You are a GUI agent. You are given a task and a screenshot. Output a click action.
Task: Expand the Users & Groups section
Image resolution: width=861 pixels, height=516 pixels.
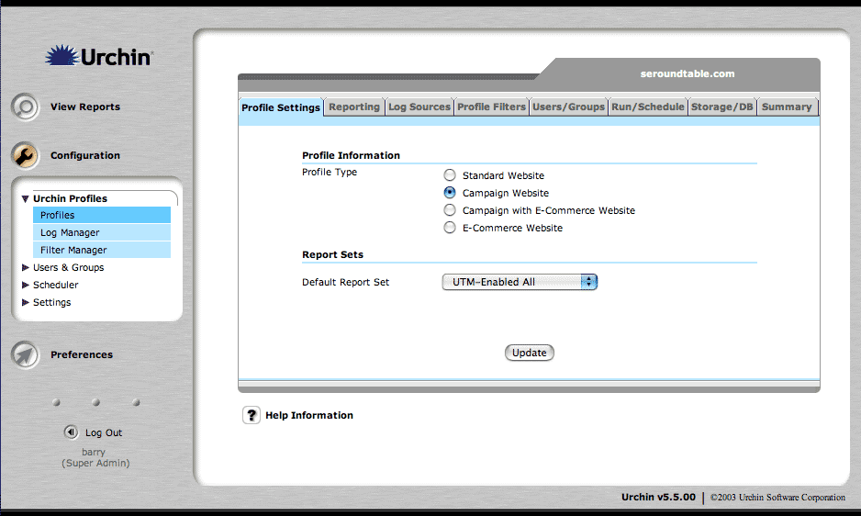coord(26,267)
